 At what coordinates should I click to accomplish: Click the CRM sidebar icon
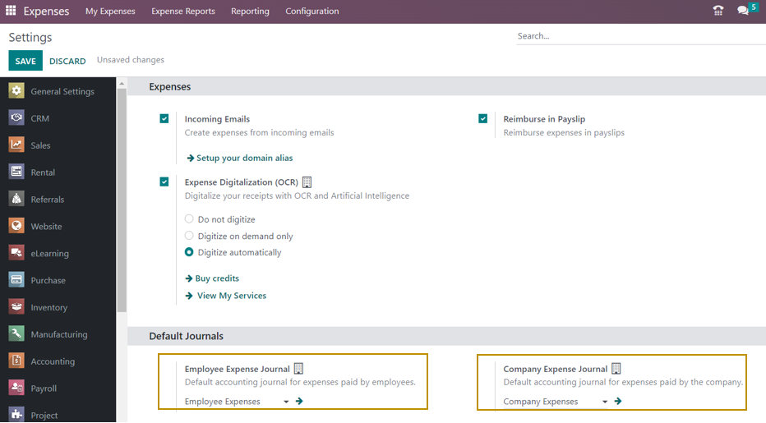(16, 118)
